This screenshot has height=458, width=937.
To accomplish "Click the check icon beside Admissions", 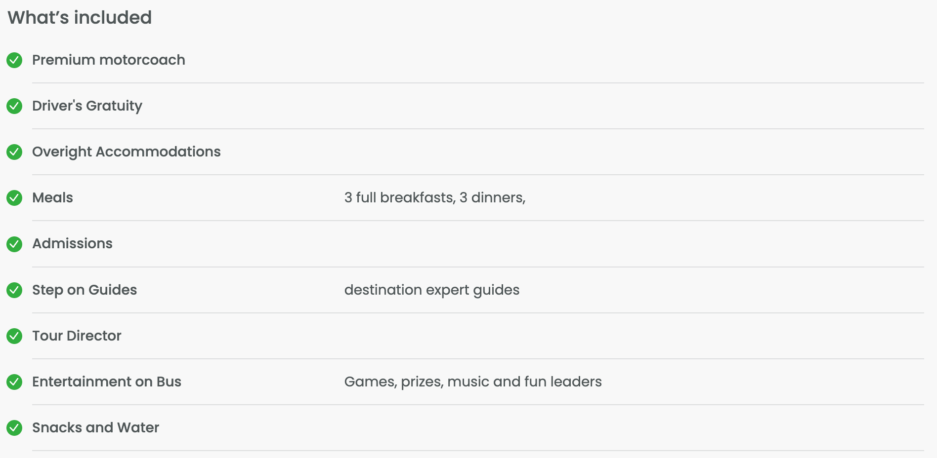I will (x=14, y=244).
